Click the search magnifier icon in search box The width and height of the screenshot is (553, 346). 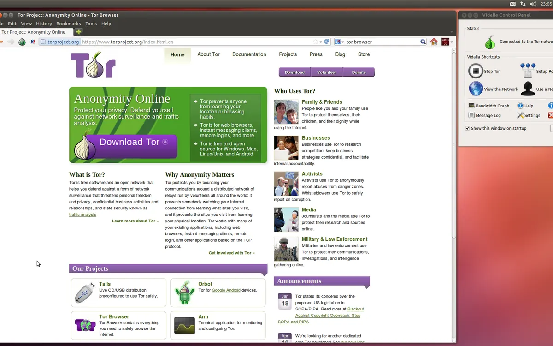423,42
